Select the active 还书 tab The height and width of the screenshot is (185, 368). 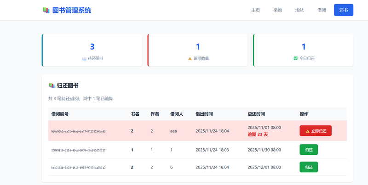click(x=344, y=10)
